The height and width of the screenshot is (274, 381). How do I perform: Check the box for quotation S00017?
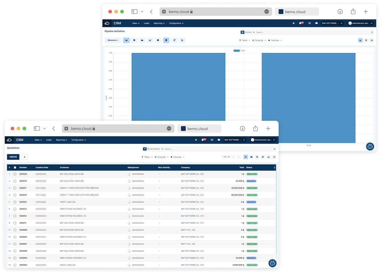(x=15, y=188)
